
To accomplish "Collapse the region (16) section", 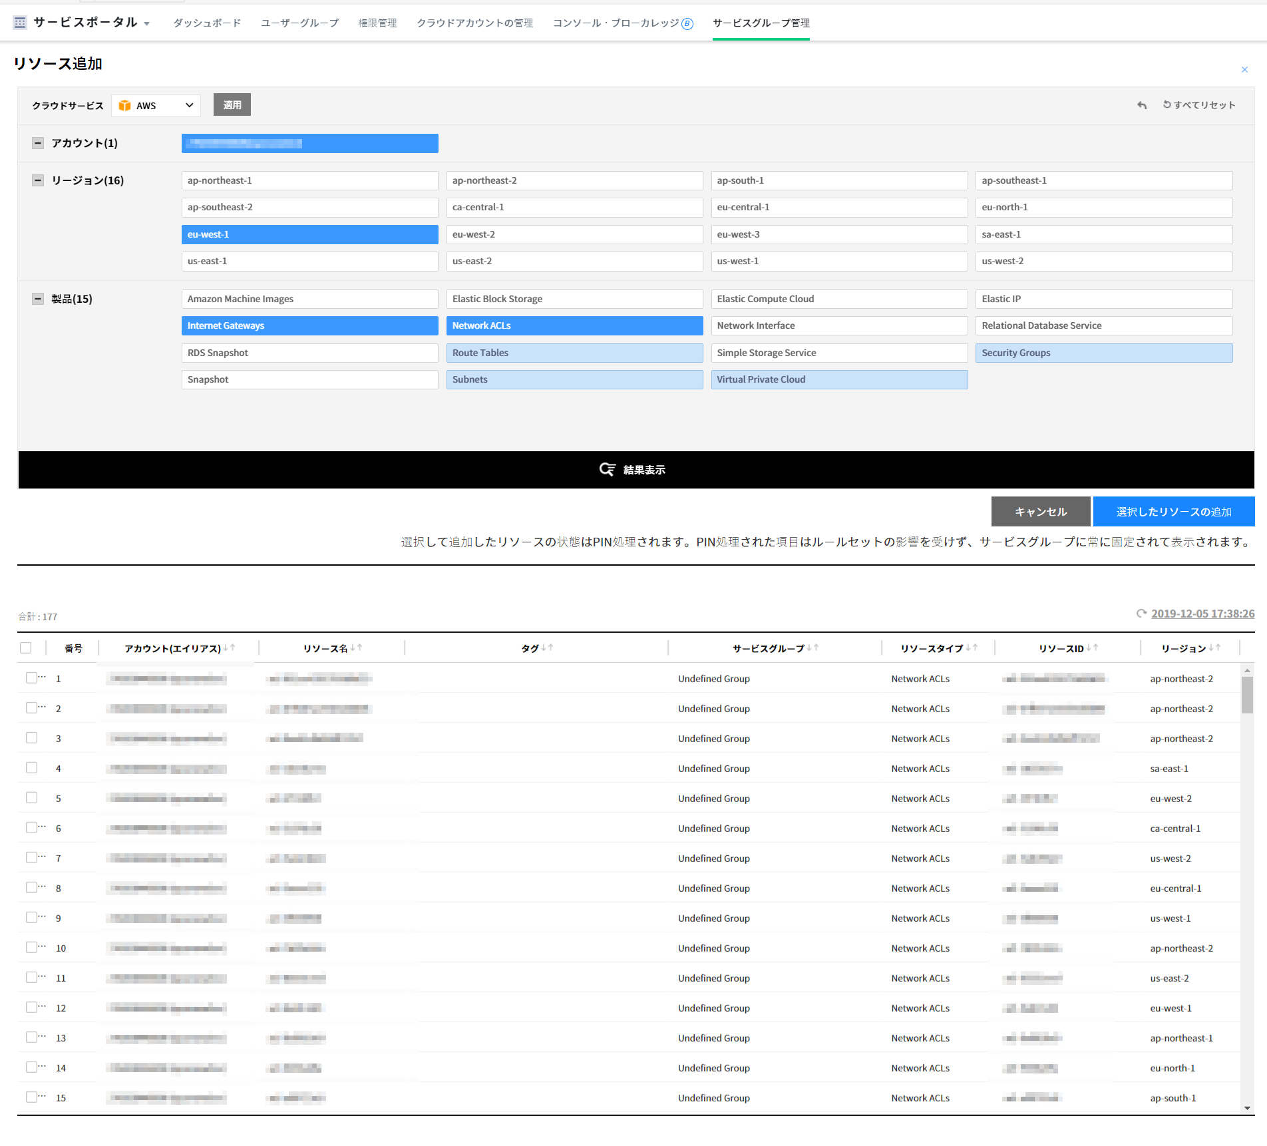I will pyautogui.click(x=38, y=180).
